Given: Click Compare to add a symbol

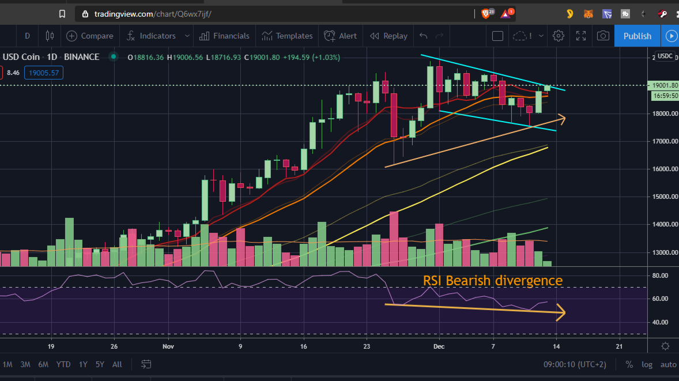Looking at the screenshot, I should pos(90,36).
